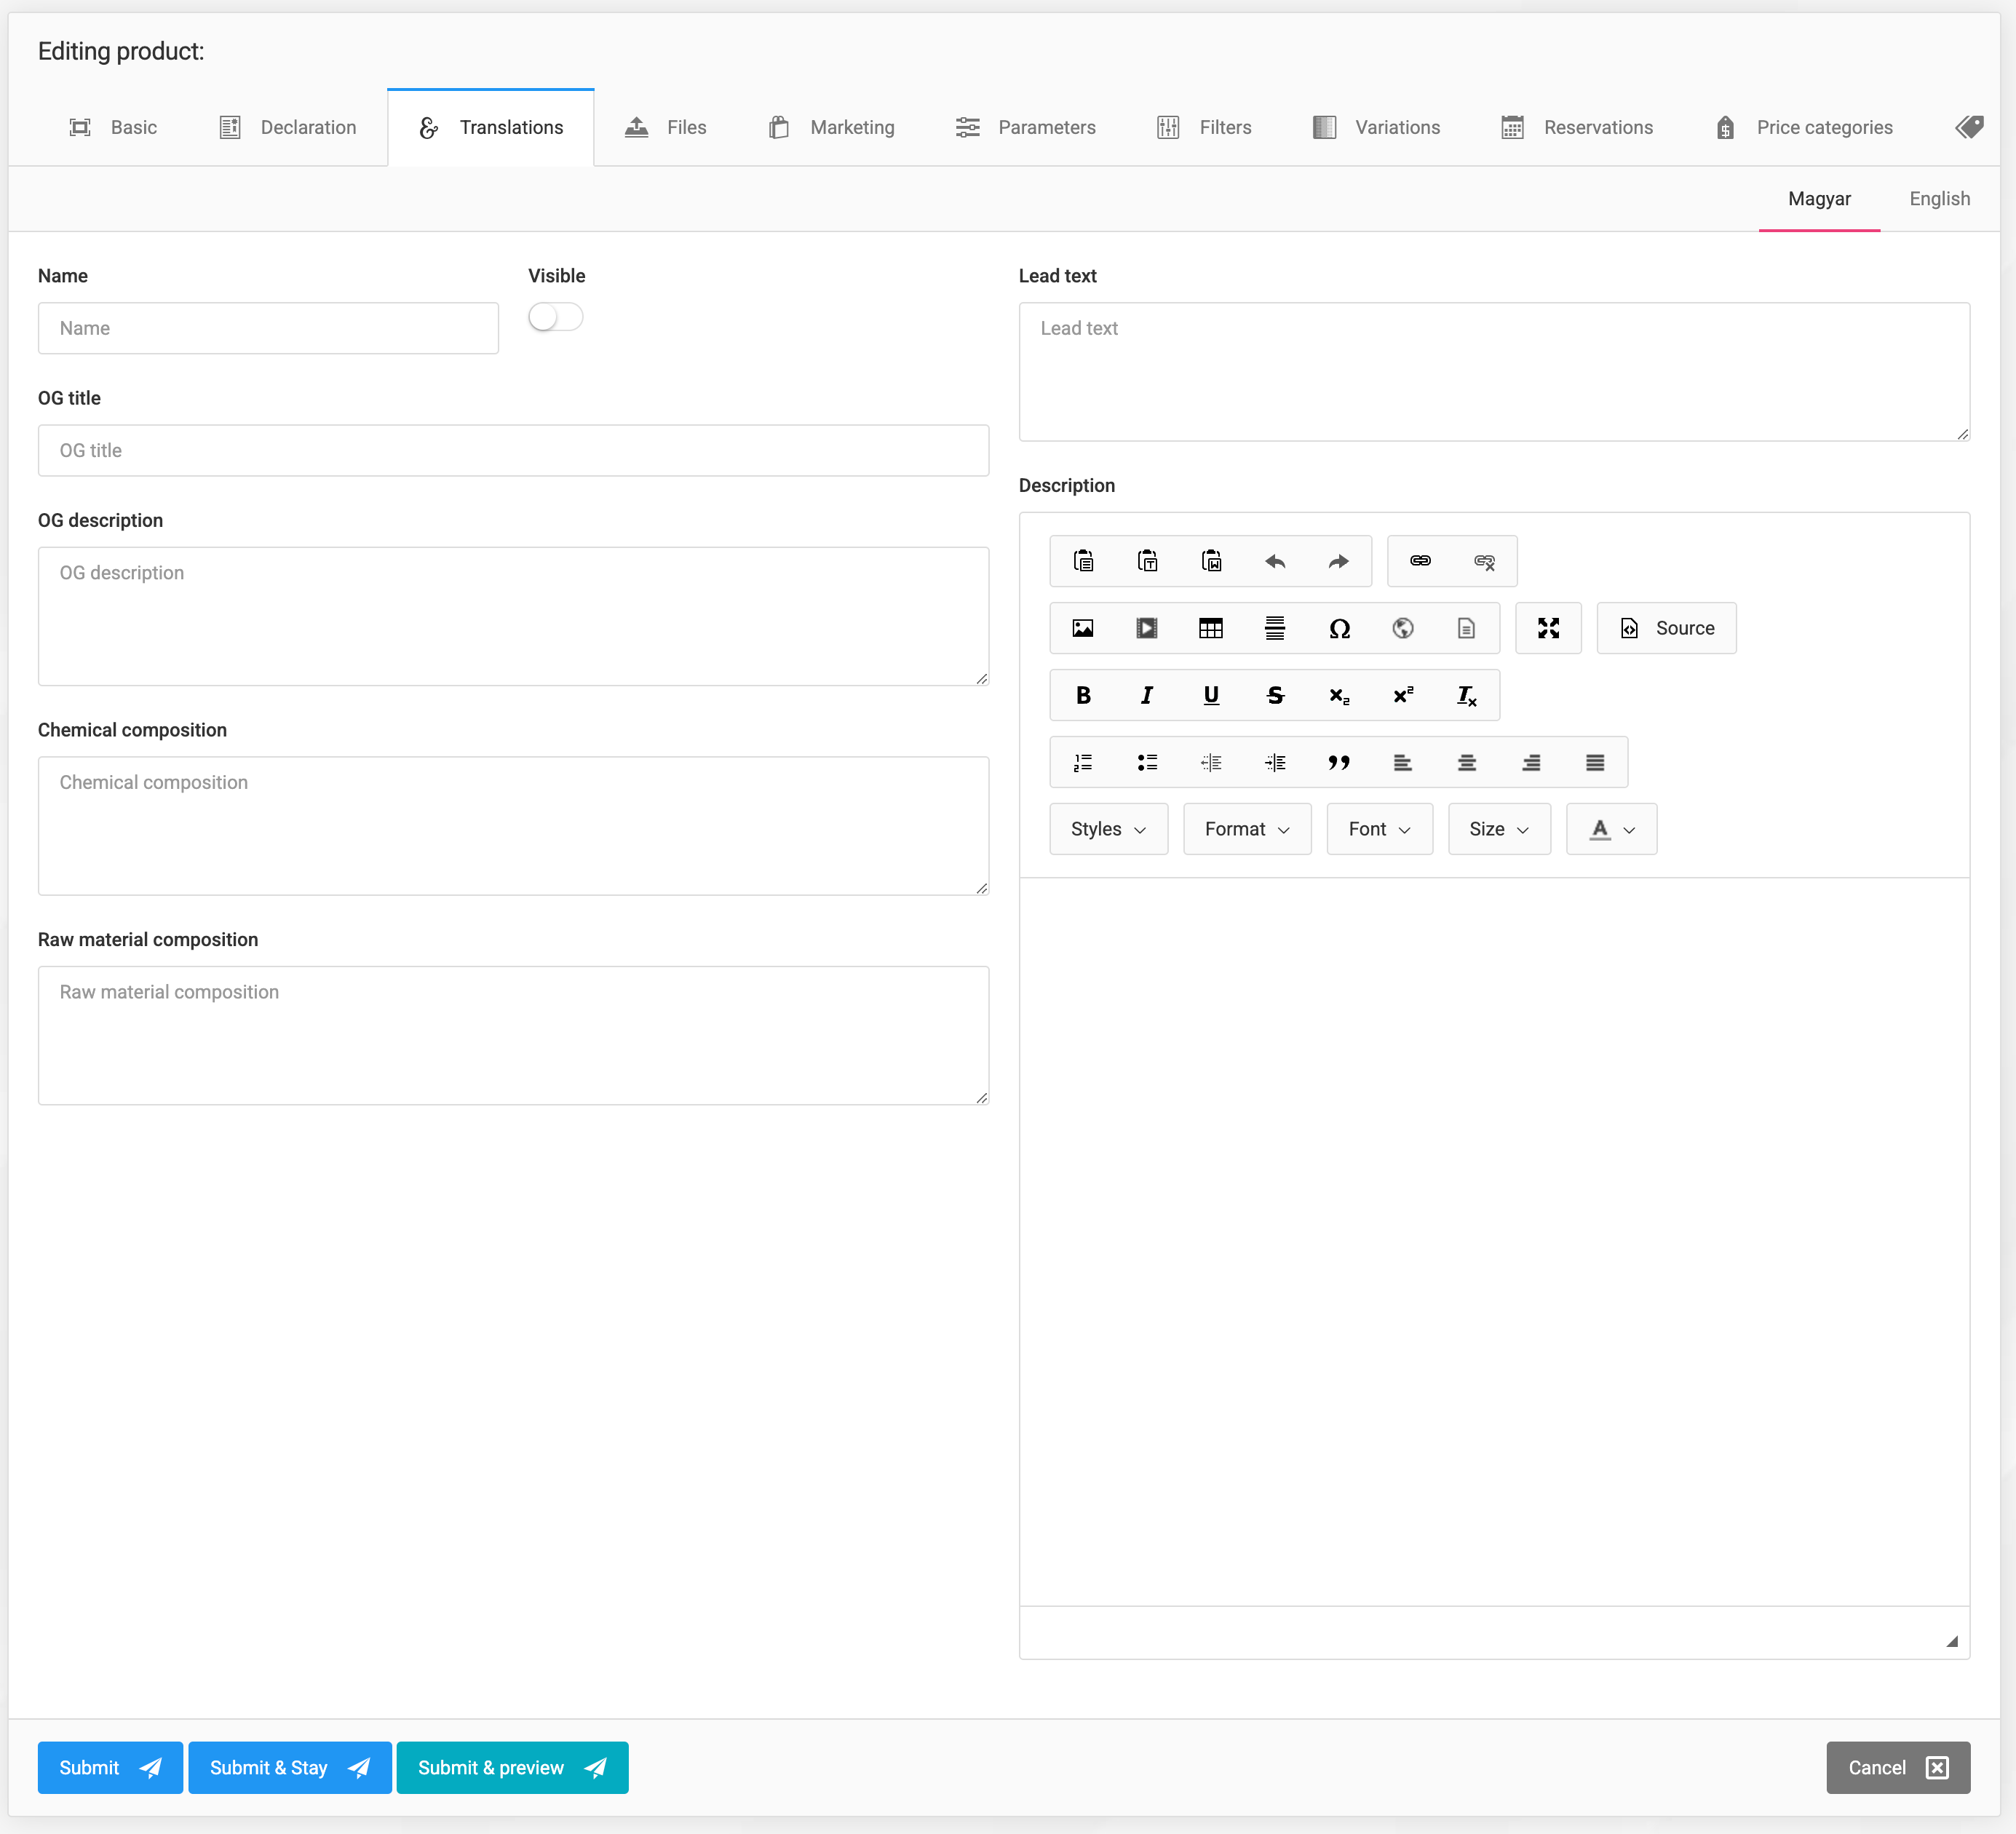The image size is (2016, 1834).
Task: Insert numbered list in description
Action: click(1082, 763)
